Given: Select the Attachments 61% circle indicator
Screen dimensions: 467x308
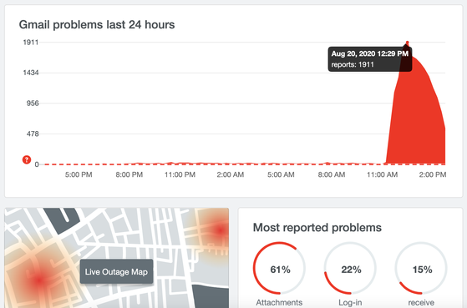Looking at the screenshot, I should click(279, 269).
